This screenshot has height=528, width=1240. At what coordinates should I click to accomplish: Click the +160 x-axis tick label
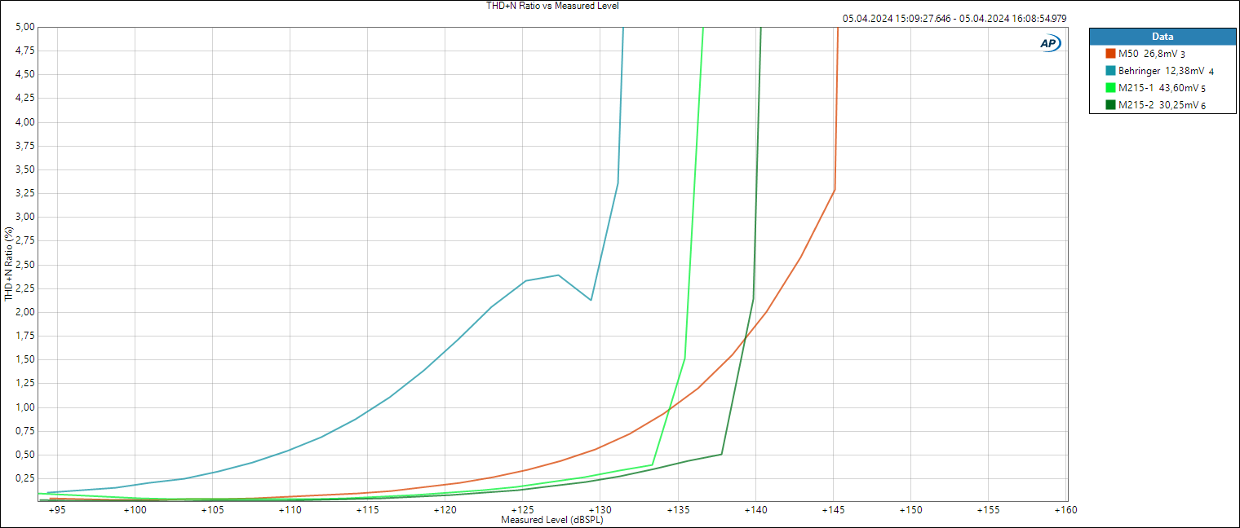coord(1065,510)
